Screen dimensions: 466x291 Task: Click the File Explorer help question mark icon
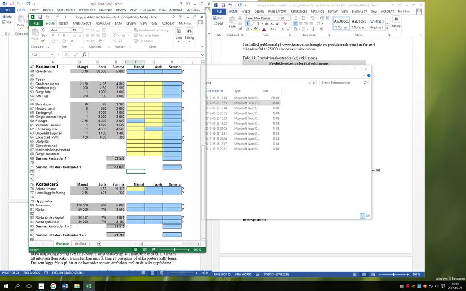(x=369, y=75)
